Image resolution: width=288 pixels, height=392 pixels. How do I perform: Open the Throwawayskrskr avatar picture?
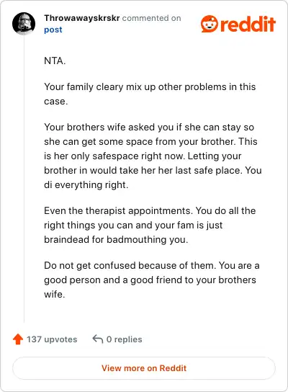click(24, 24)
